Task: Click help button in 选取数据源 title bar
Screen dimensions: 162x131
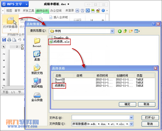Action: (154, 24)
